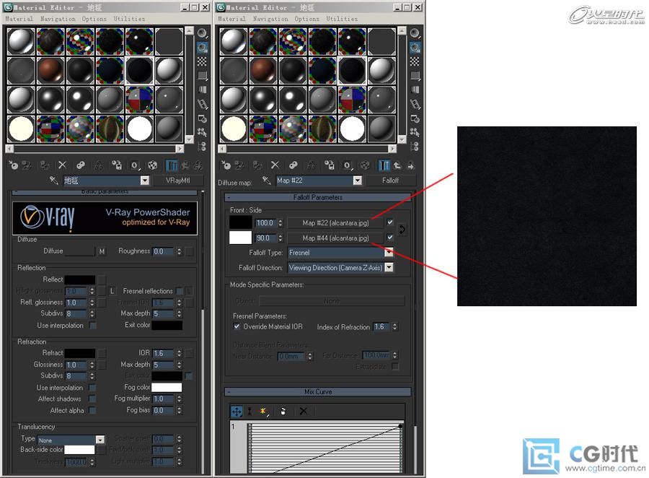Click the swap Front/Side colors arrow
Viewport: 649px width, 478px height.
tap(402, 230)
